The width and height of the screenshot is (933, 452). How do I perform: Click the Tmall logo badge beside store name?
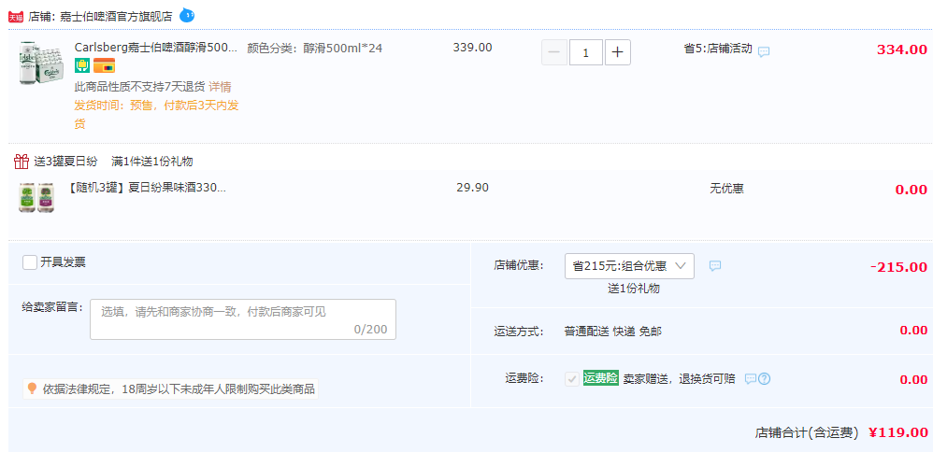click(16, 17)
